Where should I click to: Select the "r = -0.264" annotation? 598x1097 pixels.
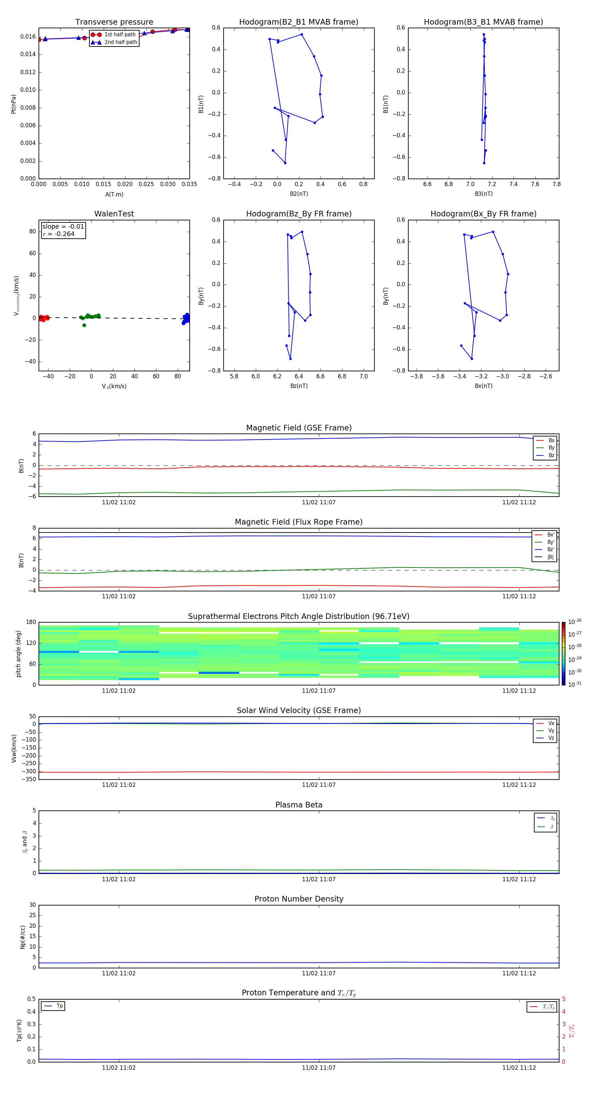[59, 234]
